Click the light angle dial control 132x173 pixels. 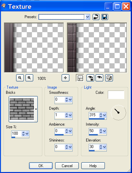(x=118, y=113)
